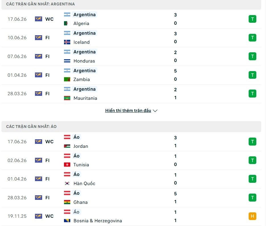This screenshot has width=266, height=226.
Task: Click the Jordan flag icon
Action: pos(67,146)
